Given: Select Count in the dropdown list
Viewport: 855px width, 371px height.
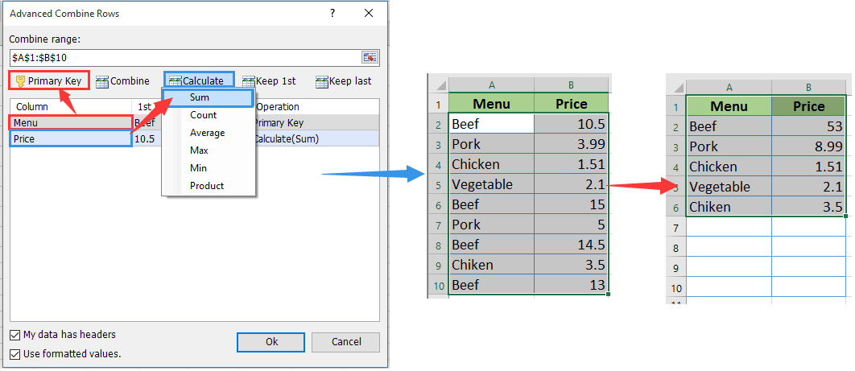Looking at the screenshot, I should (x=204, y=115).
